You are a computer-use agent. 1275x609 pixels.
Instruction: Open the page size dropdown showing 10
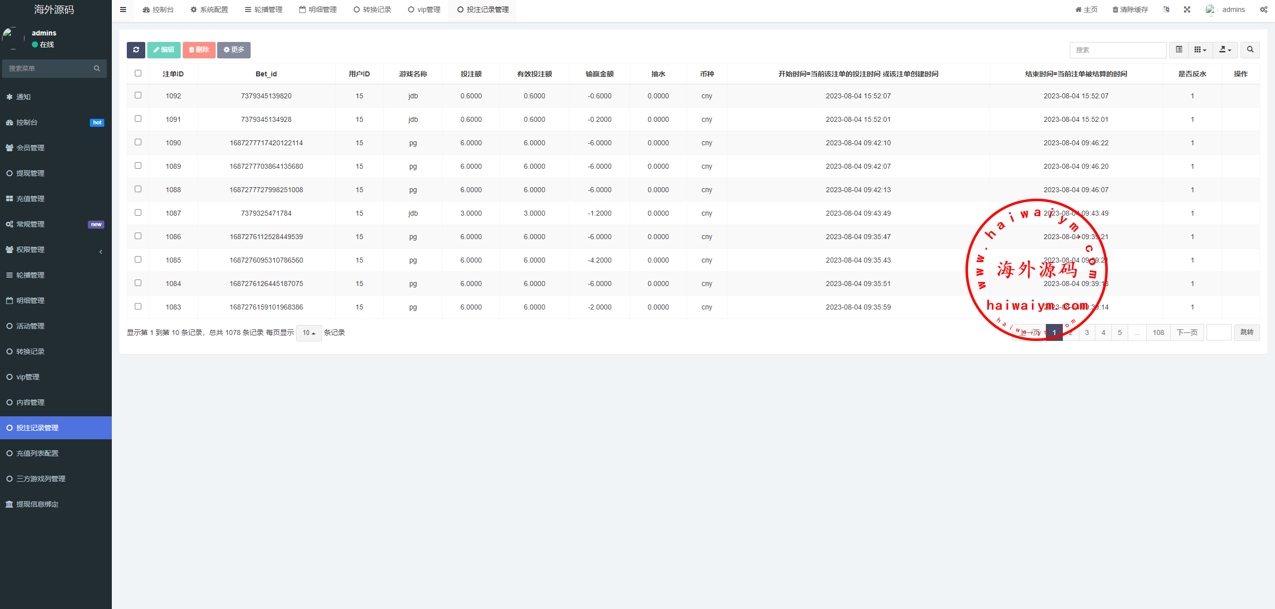tap(309, 333)
